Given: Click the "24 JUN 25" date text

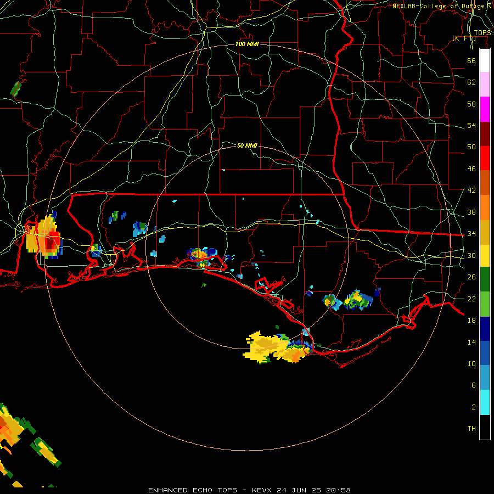Looking at the screenshot, I should [299, 490].
